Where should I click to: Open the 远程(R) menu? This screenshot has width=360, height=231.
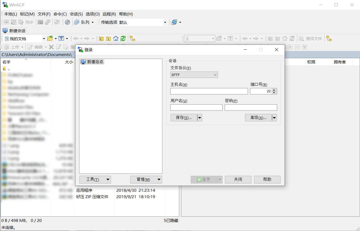(109, 14)
